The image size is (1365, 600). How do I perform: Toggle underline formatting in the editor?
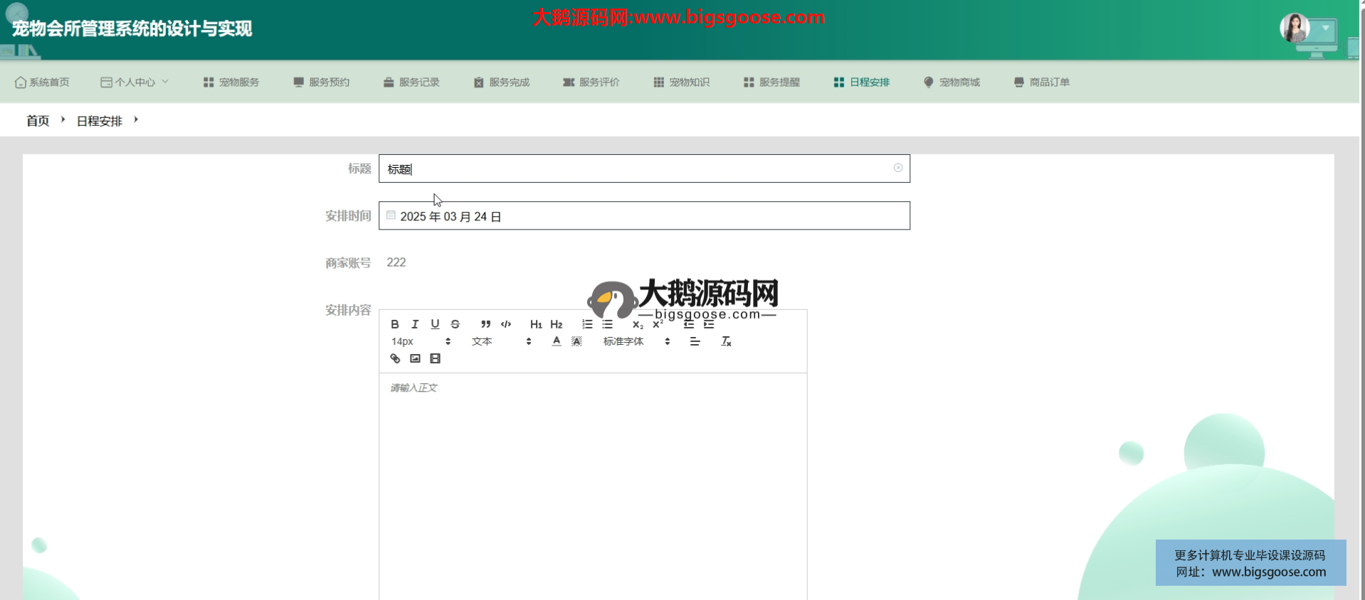[x=435, y=324]
